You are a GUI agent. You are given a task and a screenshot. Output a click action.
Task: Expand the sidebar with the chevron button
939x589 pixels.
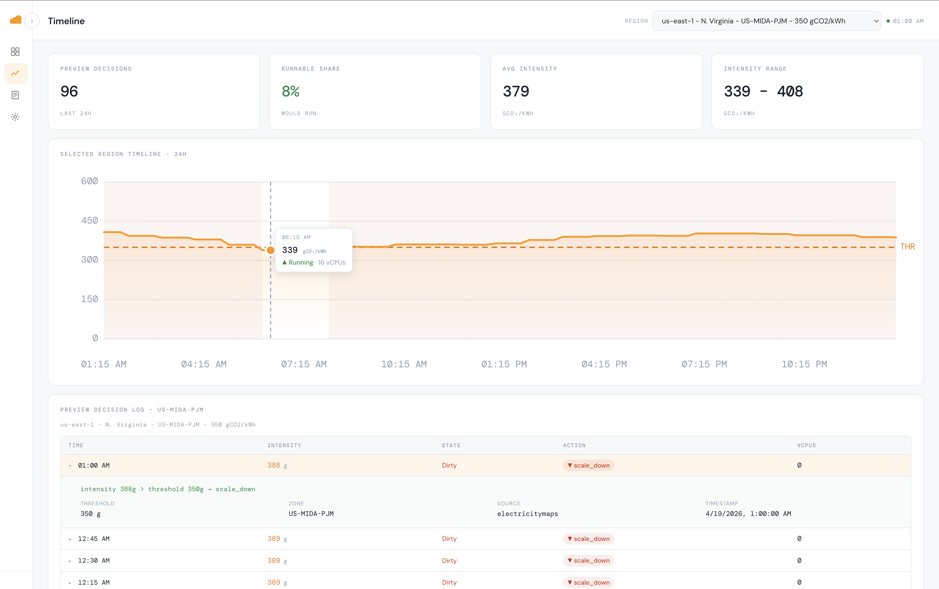point(32,21)
